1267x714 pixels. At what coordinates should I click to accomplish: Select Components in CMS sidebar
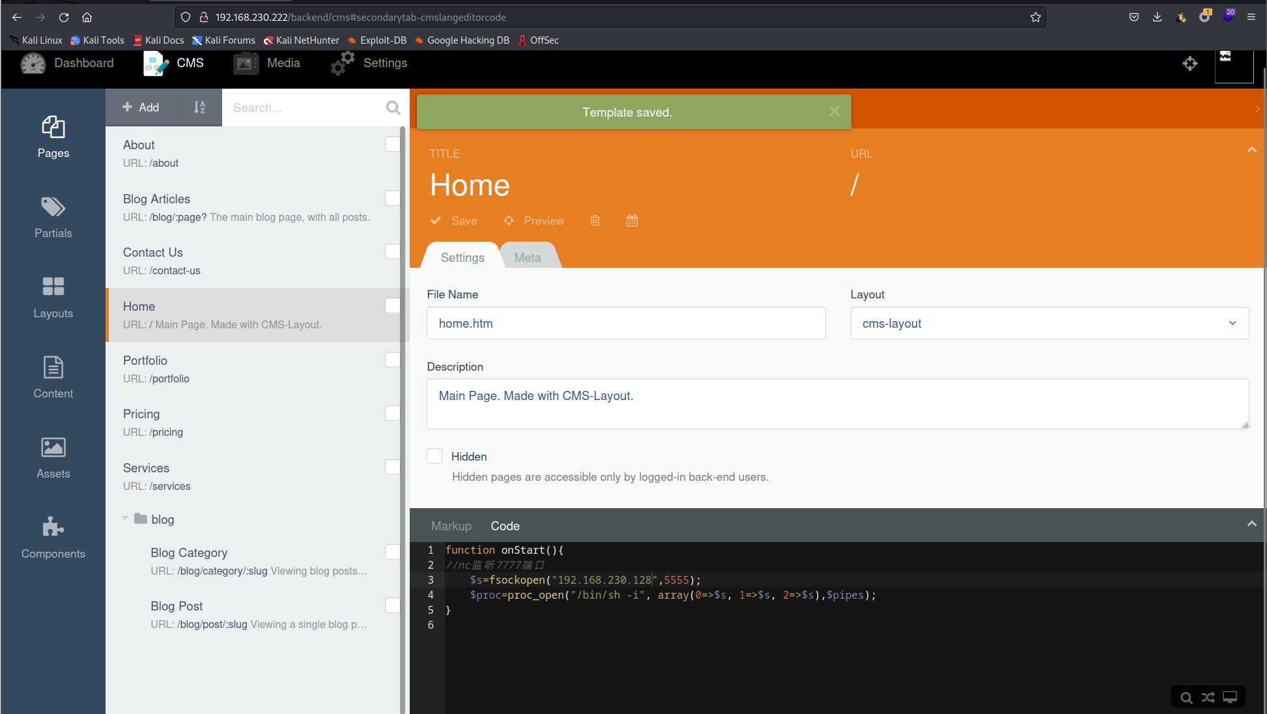click(x=53, y=538)
